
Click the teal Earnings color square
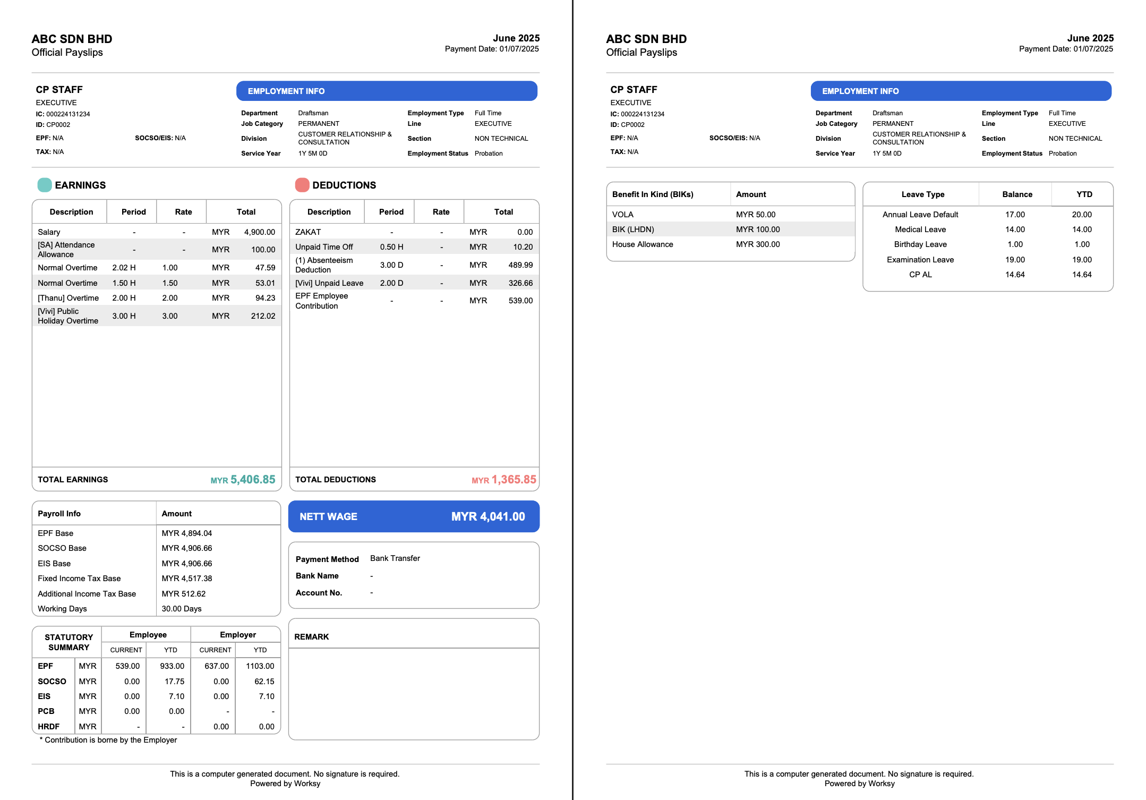(45, 185)
